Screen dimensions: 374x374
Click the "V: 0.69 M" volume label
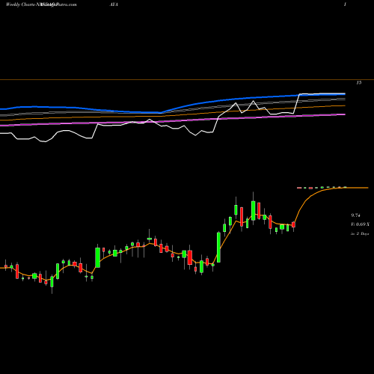tap(360, 224)
